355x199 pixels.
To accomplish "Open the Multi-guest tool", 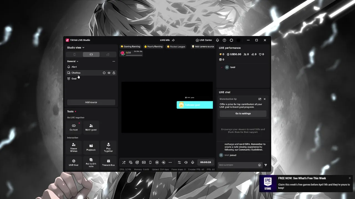I will point(91,127).
